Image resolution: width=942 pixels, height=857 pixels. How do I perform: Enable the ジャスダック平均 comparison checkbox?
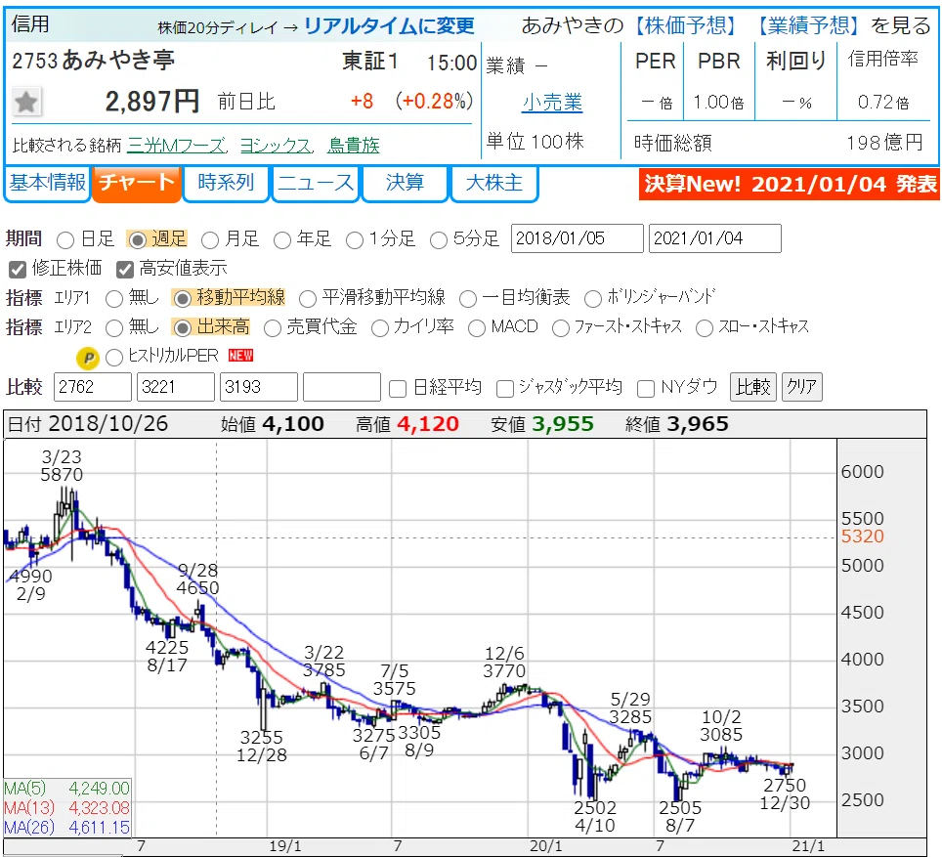point(505,389)
